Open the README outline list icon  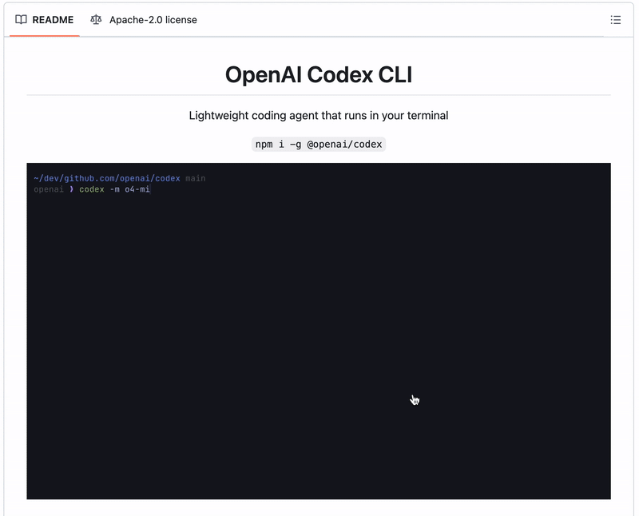click(x=615, y=19)
